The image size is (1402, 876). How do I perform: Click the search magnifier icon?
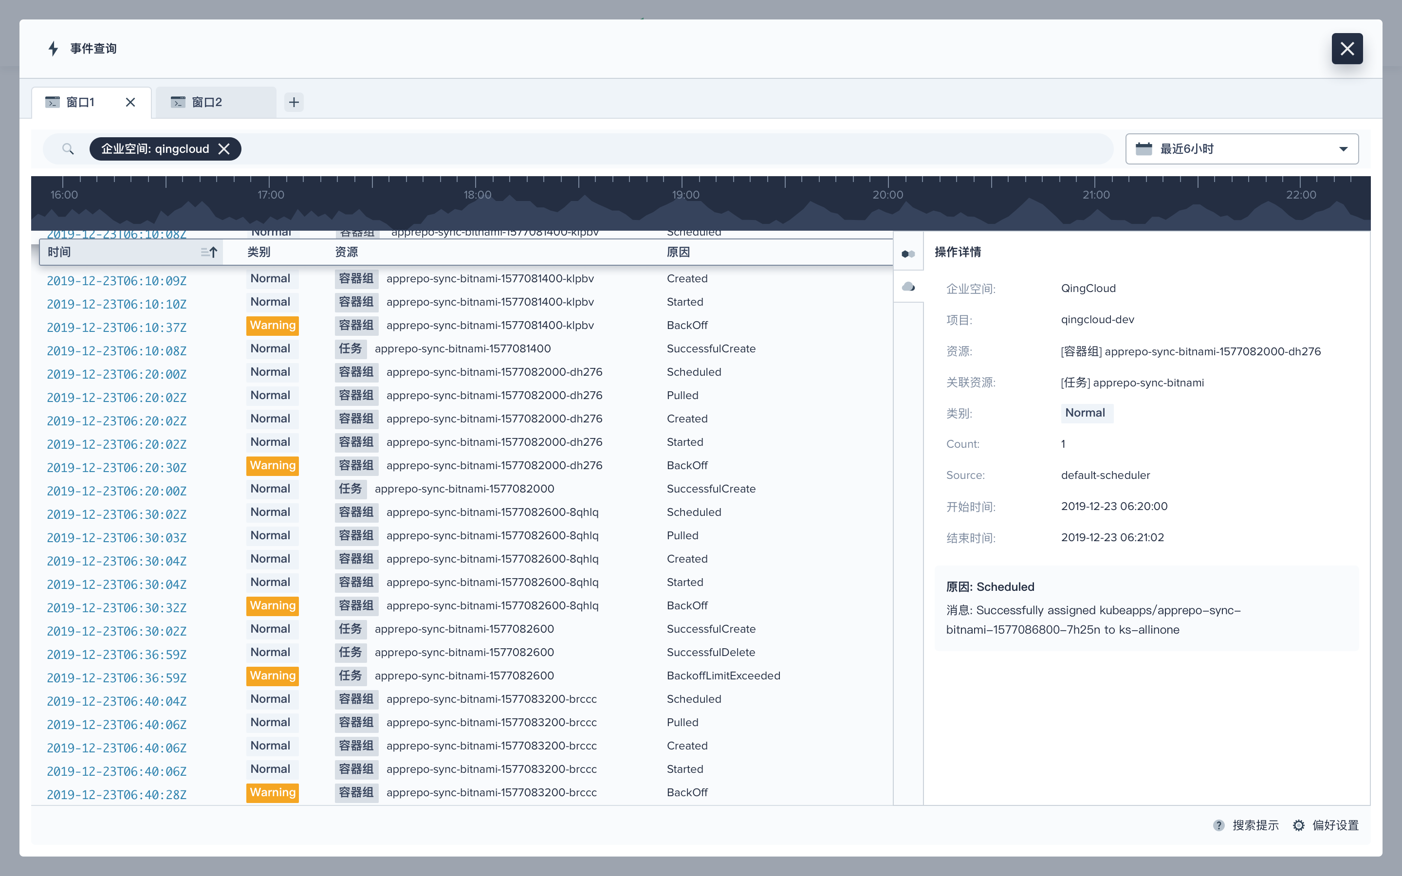(68, 149)
